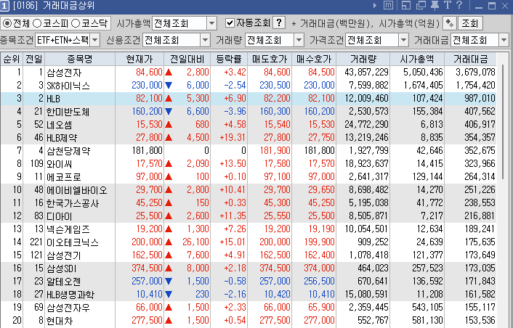Click SK하이닉스 price 230,000 in 현재가 column
The height and width of the screenshot is (328, 513).
pos(147,85)
